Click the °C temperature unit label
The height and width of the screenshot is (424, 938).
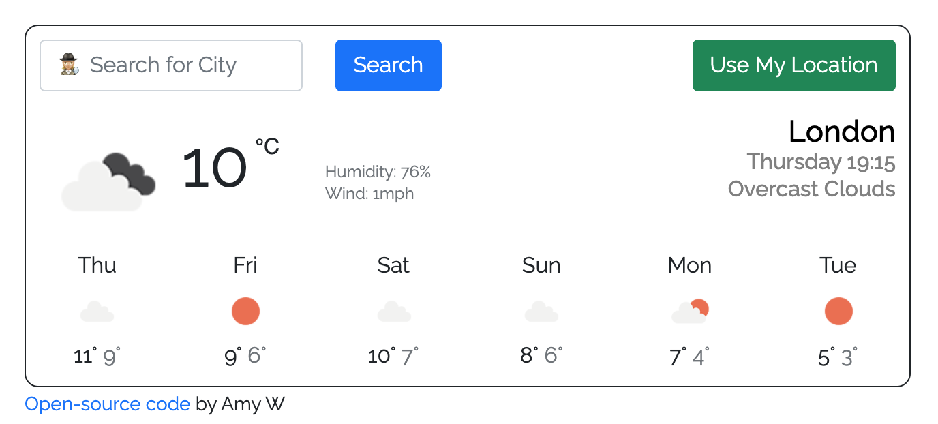tap(267, 146)
